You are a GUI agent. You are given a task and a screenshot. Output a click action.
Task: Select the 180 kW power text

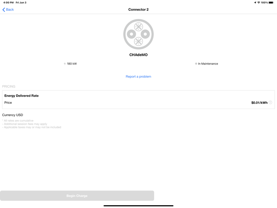[72, 64]
